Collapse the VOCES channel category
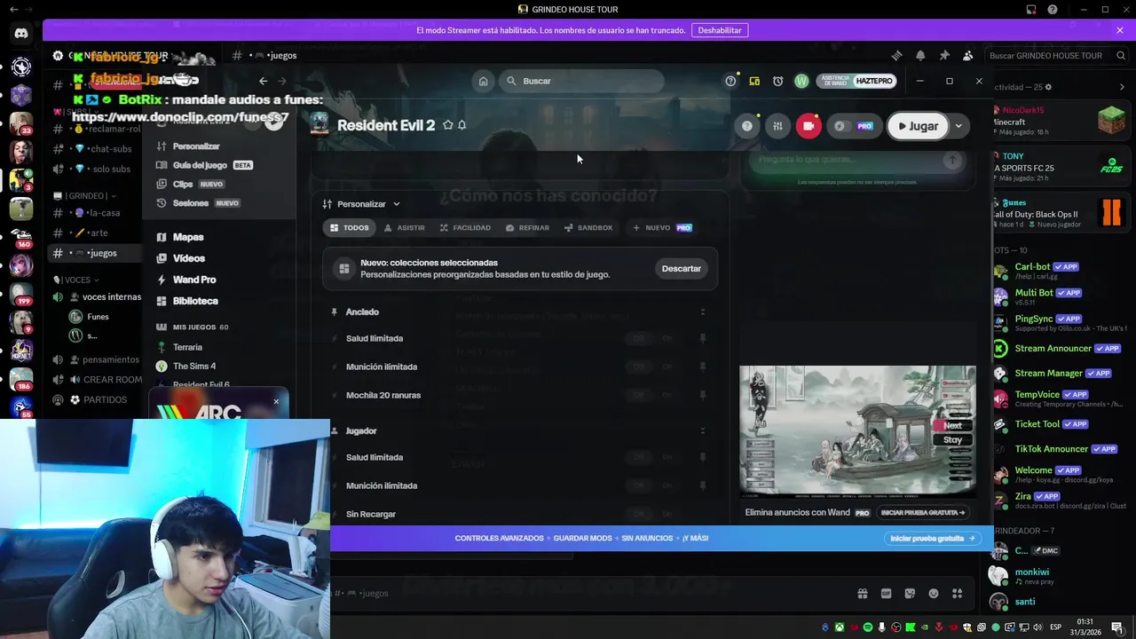This screenshot has height=639, width=1136. pyautogui.click(x=77, y=280)
